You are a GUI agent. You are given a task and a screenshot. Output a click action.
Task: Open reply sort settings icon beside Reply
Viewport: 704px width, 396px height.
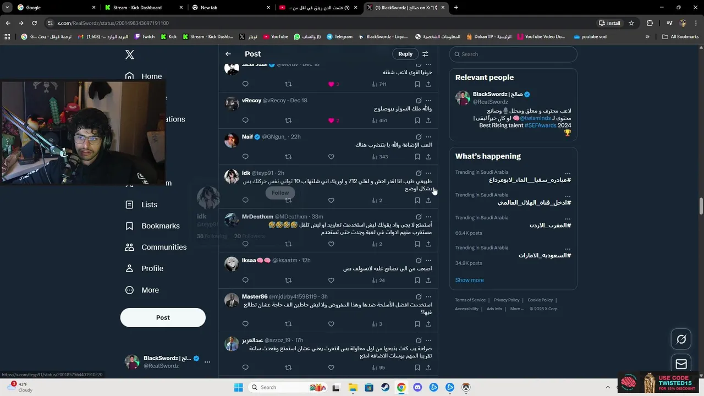425,54
